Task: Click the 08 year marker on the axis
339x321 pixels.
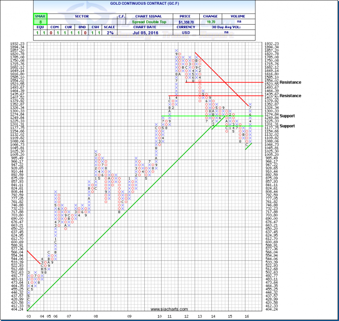Action: tap(95, 316)
